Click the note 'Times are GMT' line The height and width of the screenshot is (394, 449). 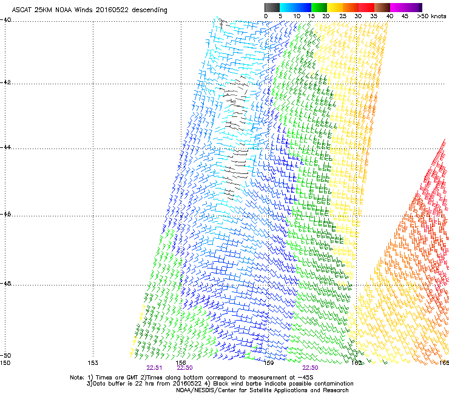click(x=192, y=378)
